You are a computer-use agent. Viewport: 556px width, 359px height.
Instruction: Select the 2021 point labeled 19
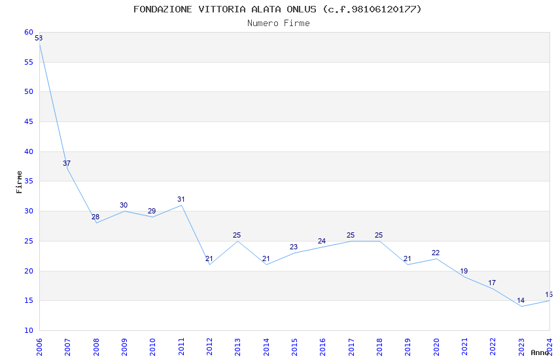coord(464,277)
